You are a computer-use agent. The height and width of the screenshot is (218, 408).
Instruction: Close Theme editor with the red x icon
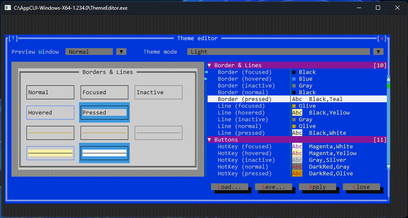382,38
